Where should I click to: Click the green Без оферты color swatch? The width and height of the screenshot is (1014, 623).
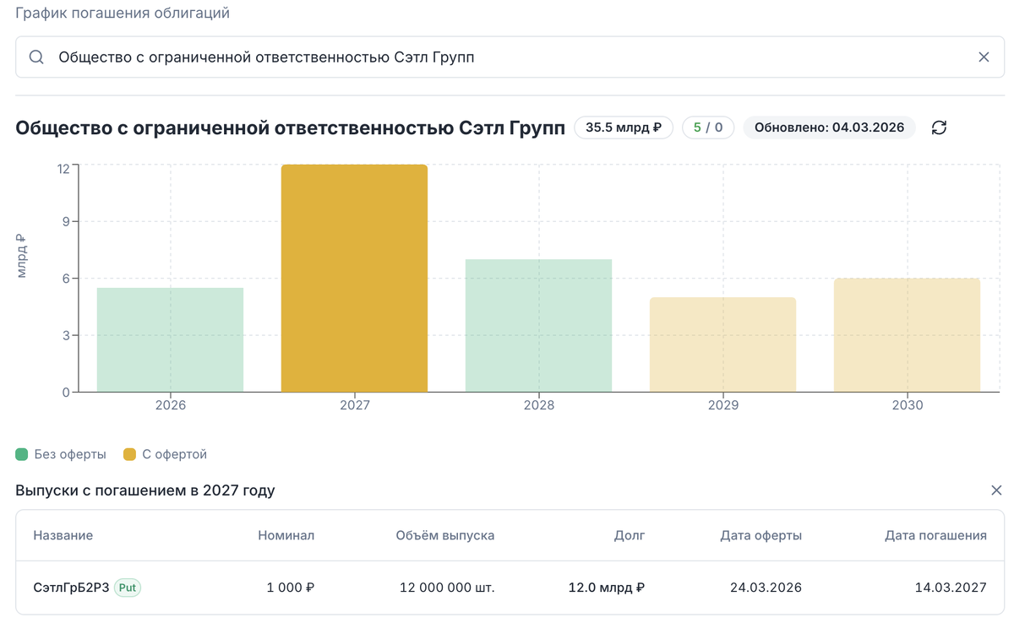[22, 454]
